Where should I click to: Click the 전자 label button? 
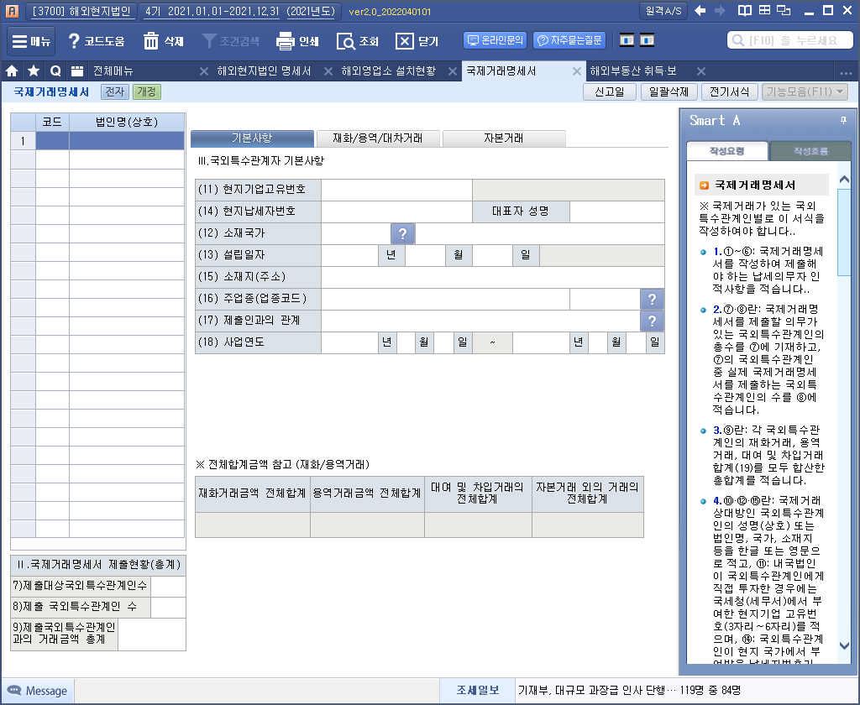click(114, 91)
